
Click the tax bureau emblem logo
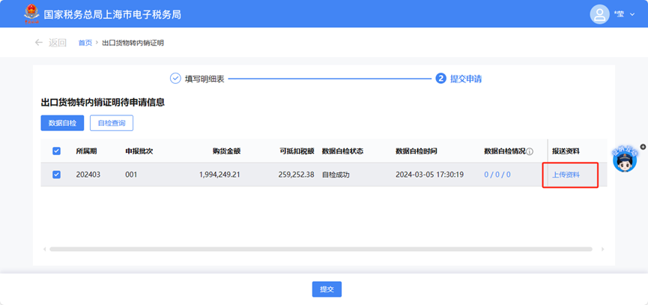pyautogui.click(x=31, y=14)
